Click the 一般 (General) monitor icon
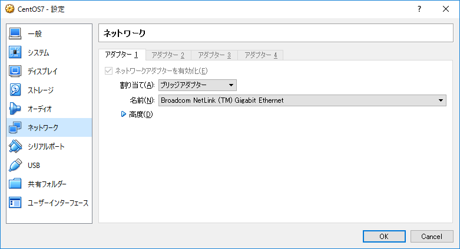The height and width of the screenshot is (249, 460). [15, 33]
